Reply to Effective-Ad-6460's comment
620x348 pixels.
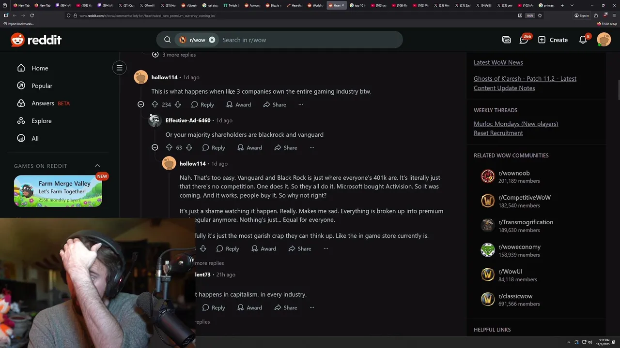(x=214, y=147)
